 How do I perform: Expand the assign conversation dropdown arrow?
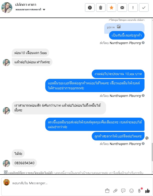[x=44, y=10]
